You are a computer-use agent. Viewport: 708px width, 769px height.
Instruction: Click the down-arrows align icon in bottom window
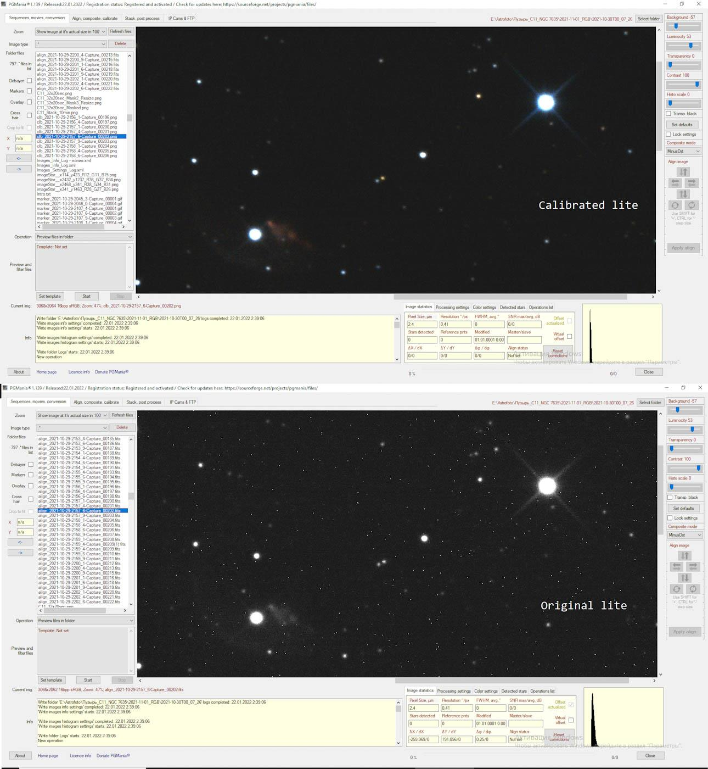click(684, 578)
